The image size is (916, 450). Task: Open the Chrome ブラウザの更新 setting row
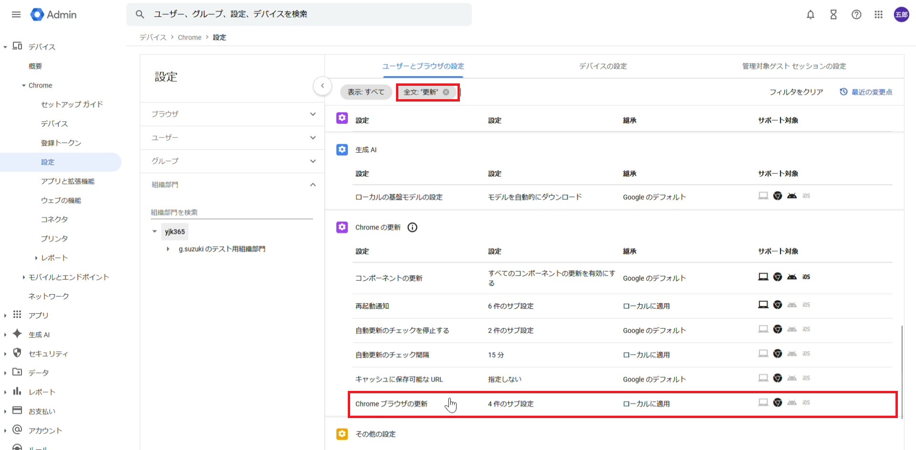point(391,404)
